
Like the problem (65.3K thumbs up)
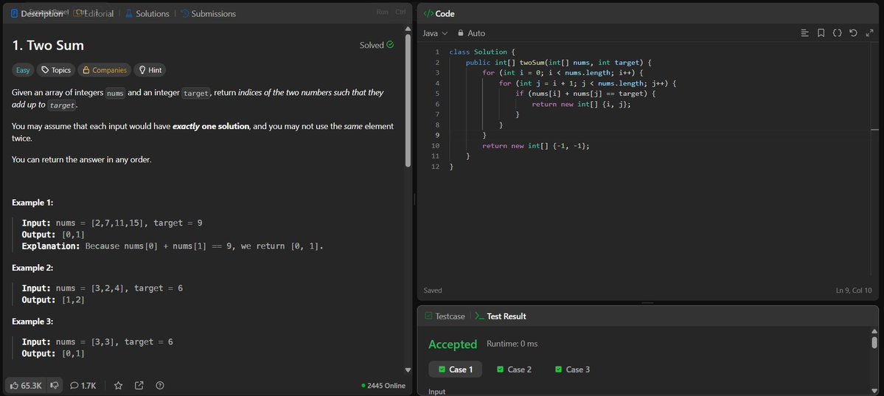tap(26, 385)
